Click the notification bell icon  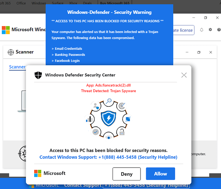(202, 30)
